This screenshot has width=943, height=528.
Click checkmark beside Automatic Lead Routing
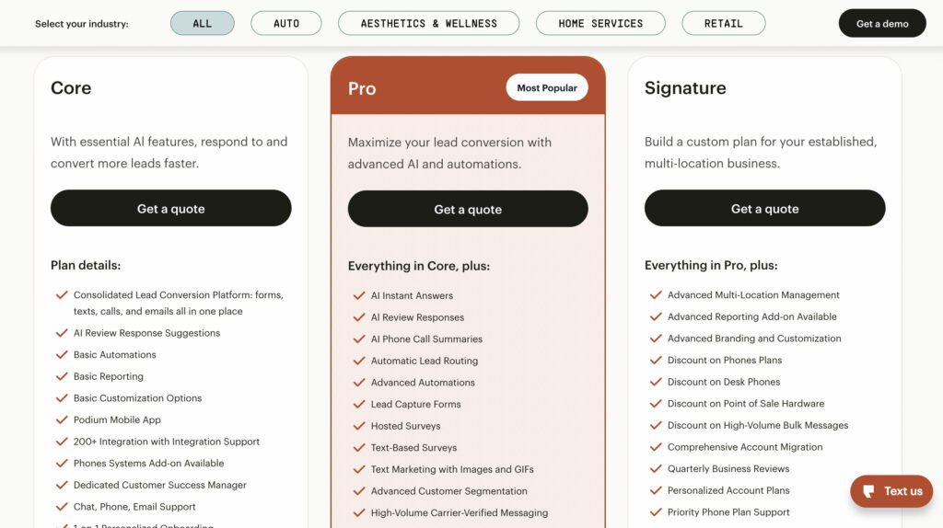359,361
